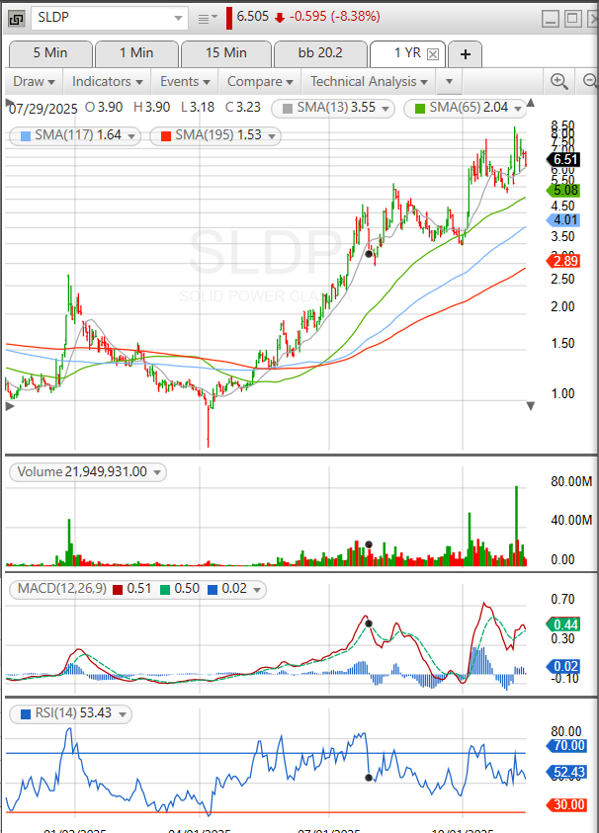Open the Indicators dropdown menu
Screen dimensions: 599x833
[108, 82]
